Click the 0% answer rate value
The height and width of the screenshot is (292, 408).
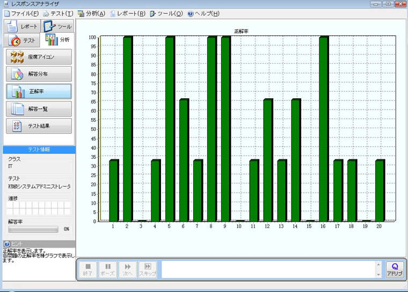(x=67, y=229)
